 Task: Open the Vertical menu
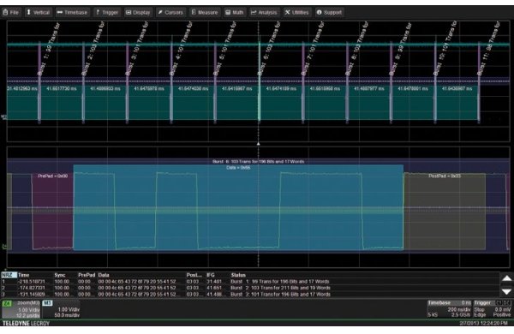tap(39, 13)
